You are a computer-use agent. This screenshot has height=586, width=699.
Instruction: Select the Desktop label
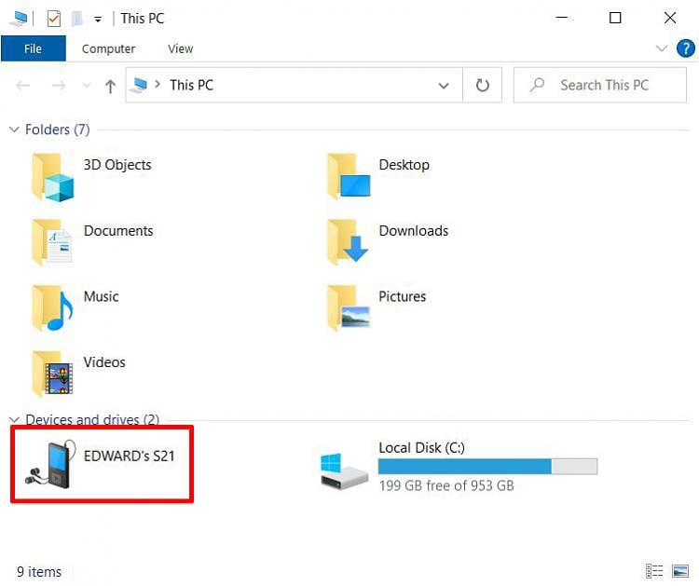coord(404,165)
